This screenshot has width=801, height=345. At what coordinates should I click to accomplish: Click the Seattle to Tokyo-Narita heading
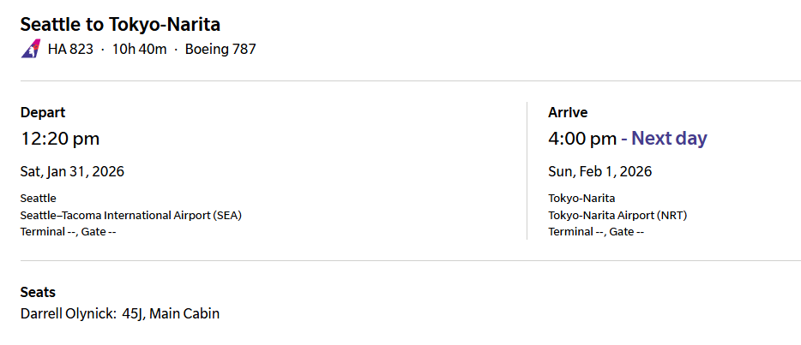[x=120, y=24]
